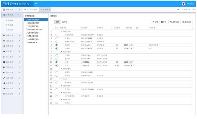
Task: Toggle the enable switch in row 4
Action: point(57,42)
